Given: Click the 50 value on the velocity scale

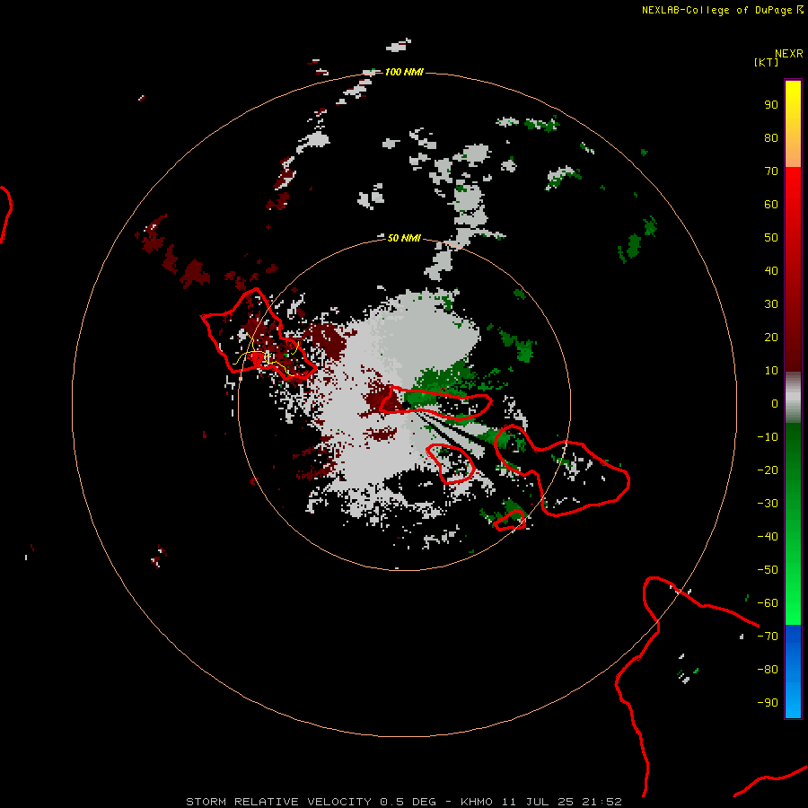Looking at the screenshot, I should (771, 238).
